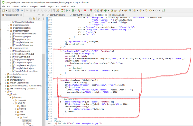
Task: Expand the spring folder under WEB-INF
Action: (x=16, y=109)
